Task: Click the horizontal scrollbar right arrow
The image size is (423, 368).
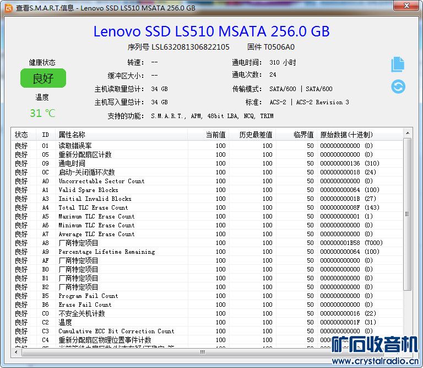Action: click(x=399, y=352)
